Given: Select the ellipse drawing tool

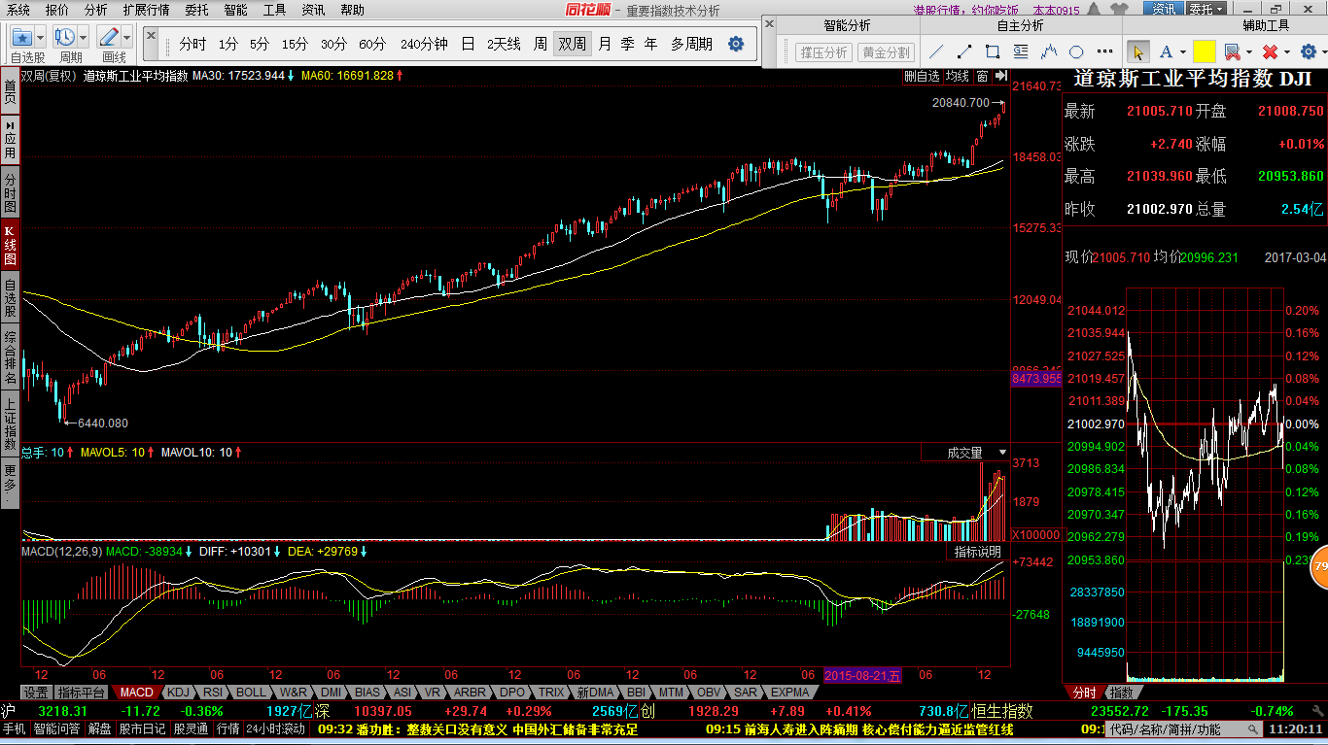Looking at the screenshot, I should [1076, 51].
